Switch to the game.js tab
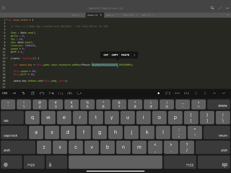The height and width of the screenshot is (173, 231). point(110,15)
